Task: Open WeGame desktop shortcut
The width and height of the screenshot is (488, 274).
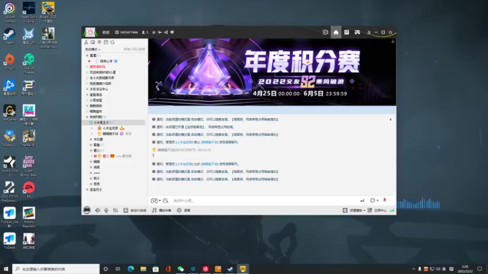Action: click(9, 113)
